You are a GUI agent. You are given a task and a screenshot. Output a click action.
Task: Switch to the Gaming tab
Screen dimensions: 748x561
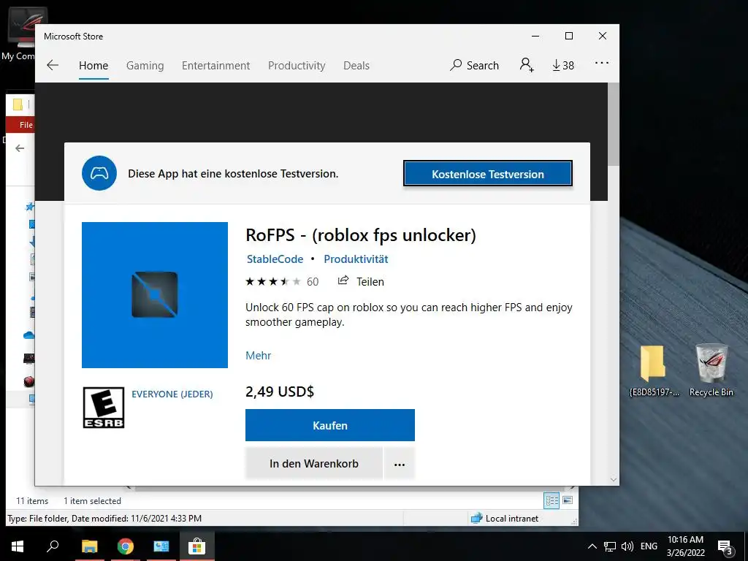point(145,65)
